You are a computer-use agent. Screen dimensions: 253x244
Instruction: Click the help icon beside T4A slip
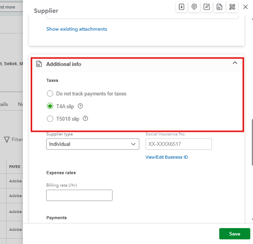80,106
